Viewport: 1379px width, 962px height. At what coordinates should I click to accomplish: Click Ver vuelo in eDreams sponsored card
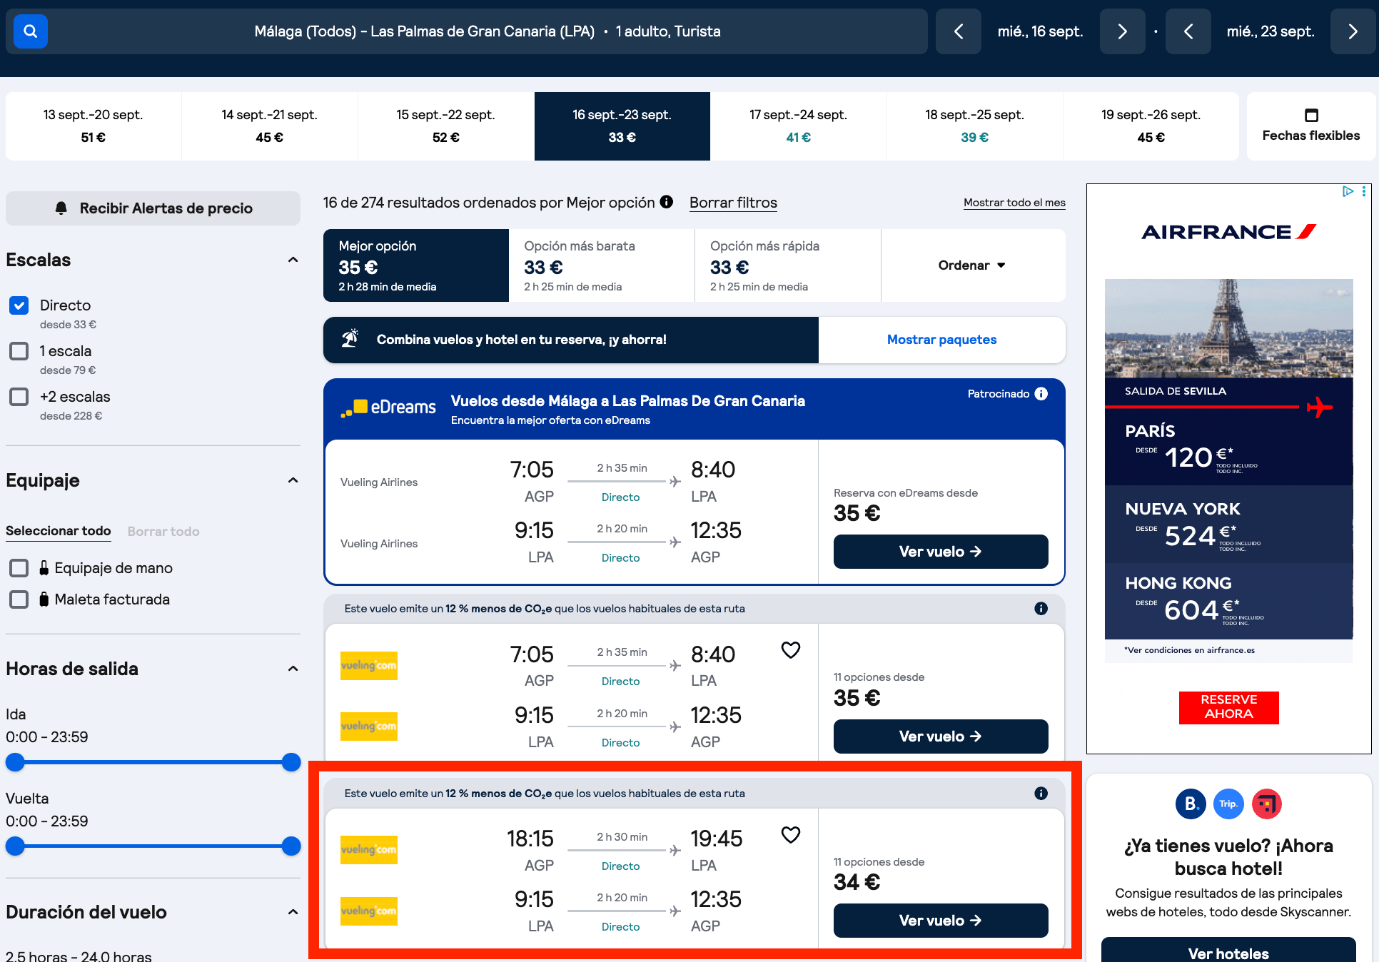(941, 552)
